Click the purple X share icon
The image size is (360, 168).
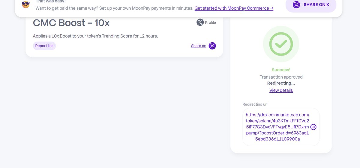click(x=212, y=46)
